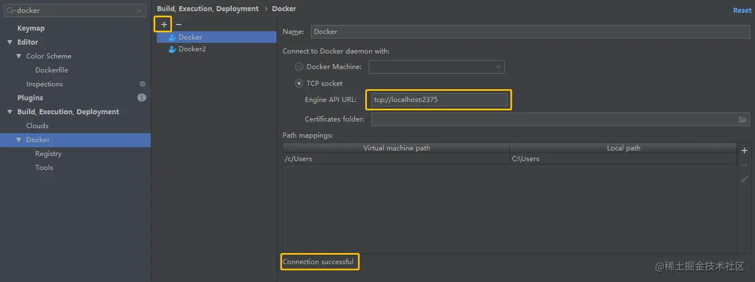This screenshot has width=755, height=282.
Task: Select the C:\Users local path cell
Action: coord(624,159)
